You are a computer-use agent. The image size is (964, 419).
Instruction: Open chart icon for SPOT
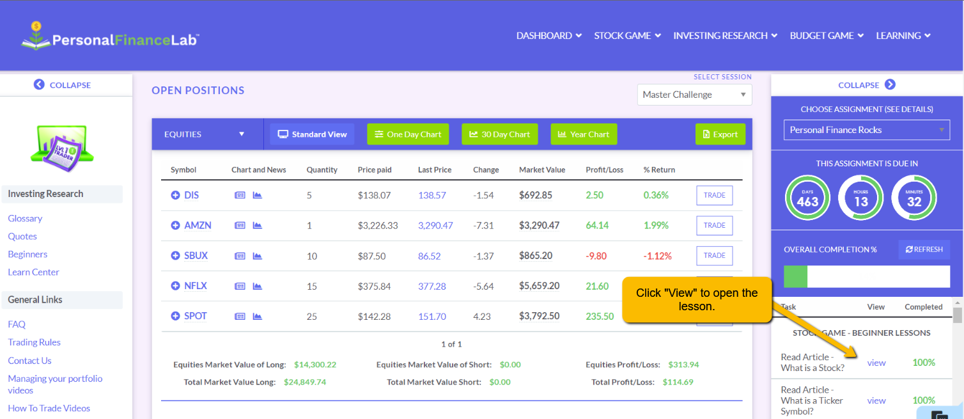click(258, 316)
